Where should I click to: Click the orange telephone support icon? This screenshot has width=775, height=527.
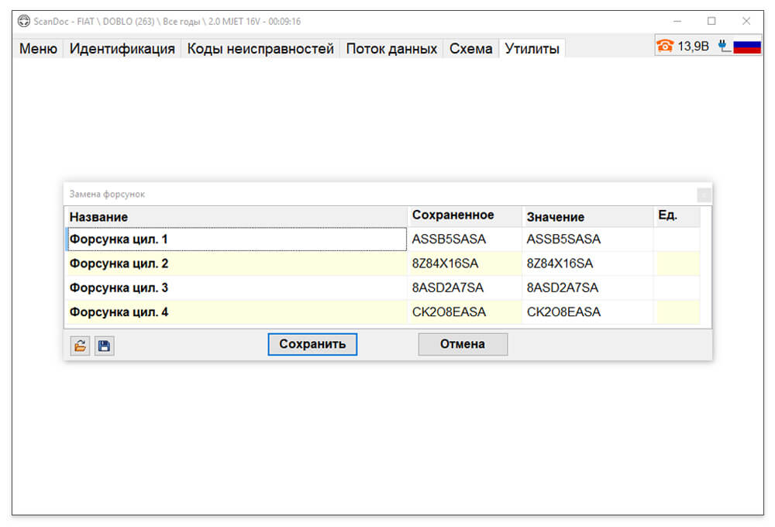click(665, 46)
